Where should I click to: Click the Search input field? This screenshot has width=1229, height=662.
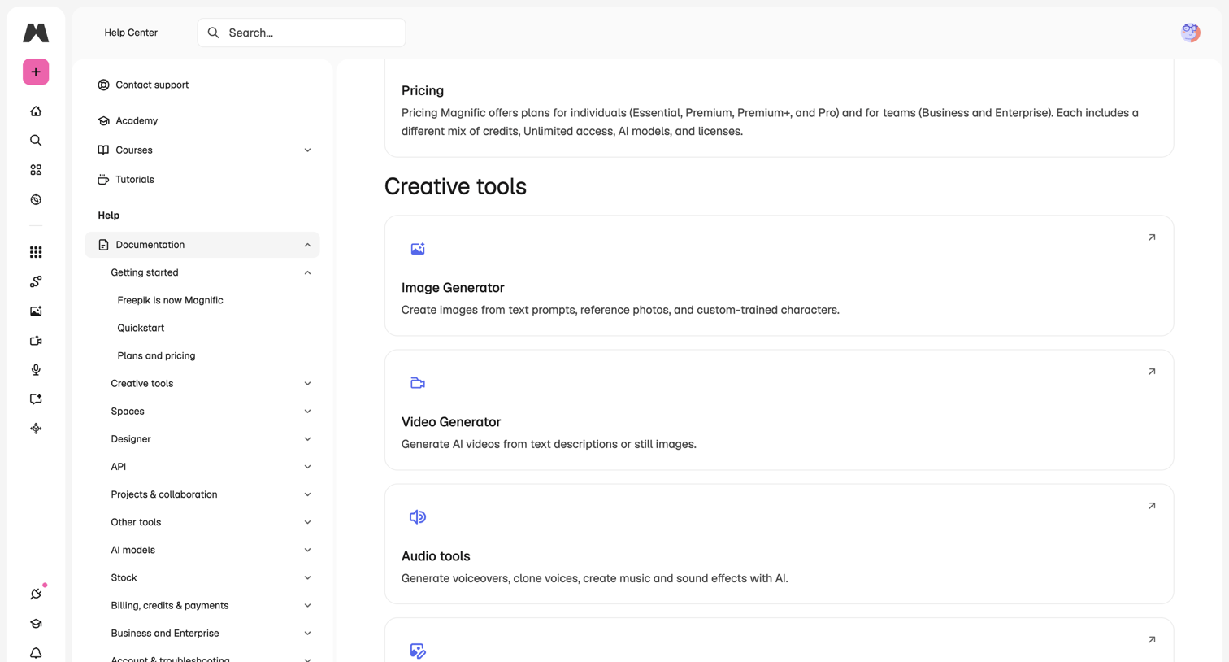tap(302, 33)
